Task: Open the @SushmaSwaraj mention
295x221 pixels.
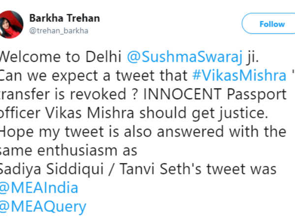Action: click(x=185, y=56)
